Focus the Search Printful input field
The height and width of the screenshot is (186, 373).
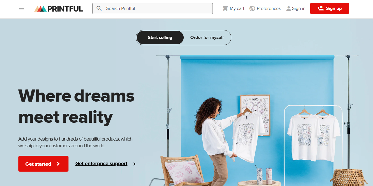tap(153, 8)
